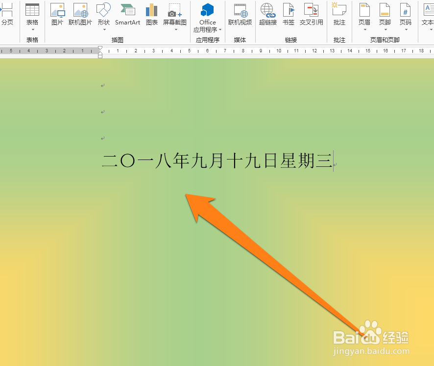Click the first-line indent ruler marker
Viewport: 434px width, 366px height.
tap(100, 48)
